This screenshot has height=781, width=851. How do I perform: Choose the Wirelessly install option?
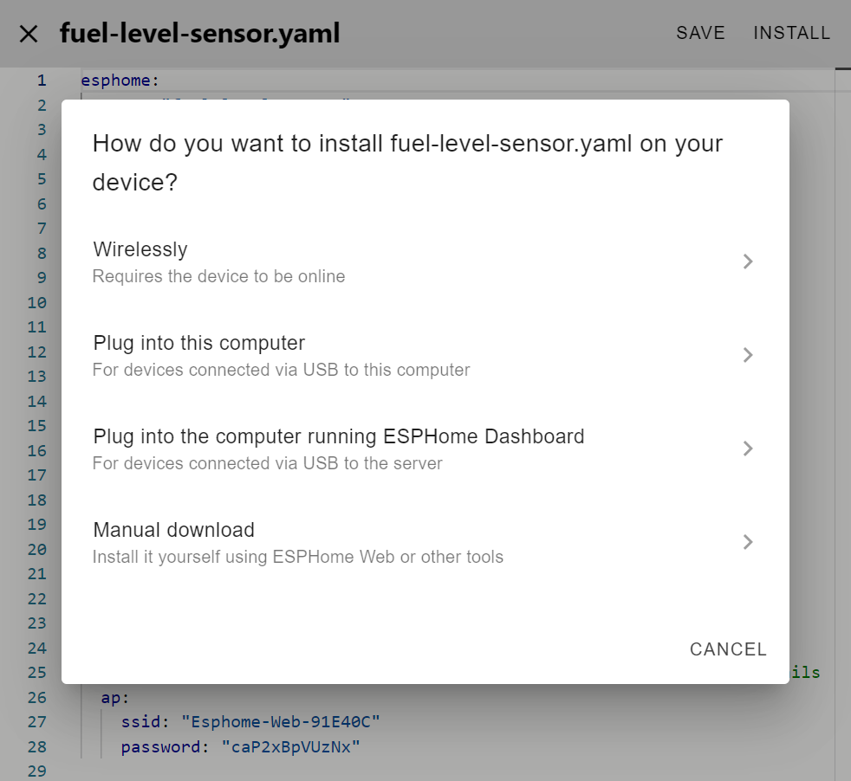pyautogui.click(x=140, y=249)
